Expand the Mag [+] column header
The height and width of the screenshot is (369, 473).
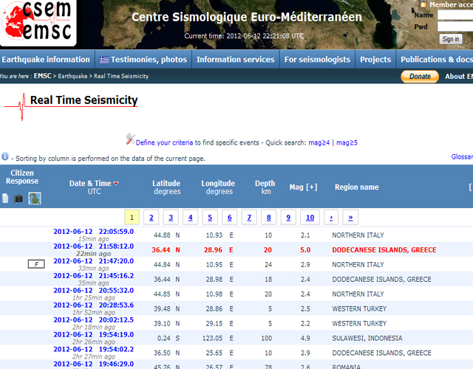click(x=303, y=187)
